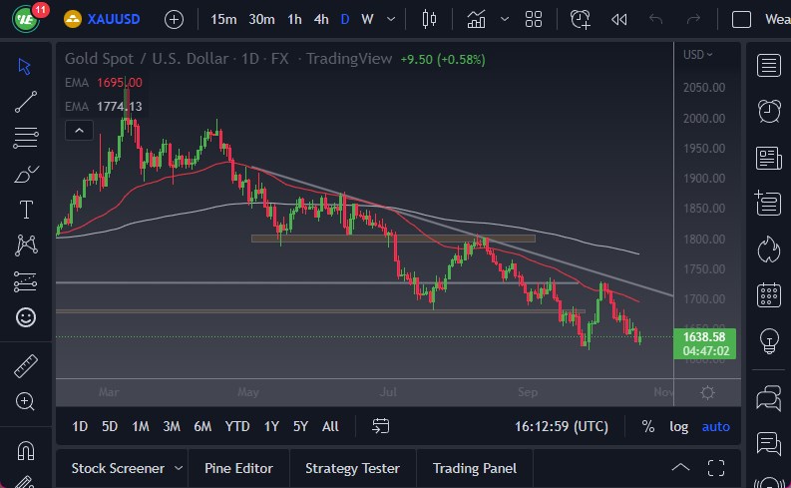This screenshot has height=488, width=791.
Task: Open the alerts alarm clock panel
Action: (769, 111)
